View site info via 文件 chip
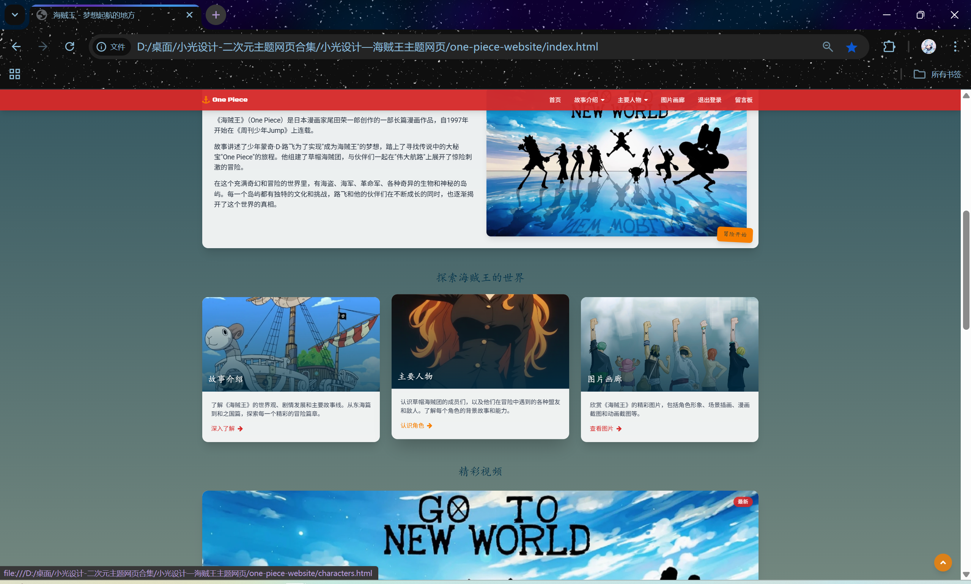The width and height of the screenshot is (971, 584). [x=111, y=47]
